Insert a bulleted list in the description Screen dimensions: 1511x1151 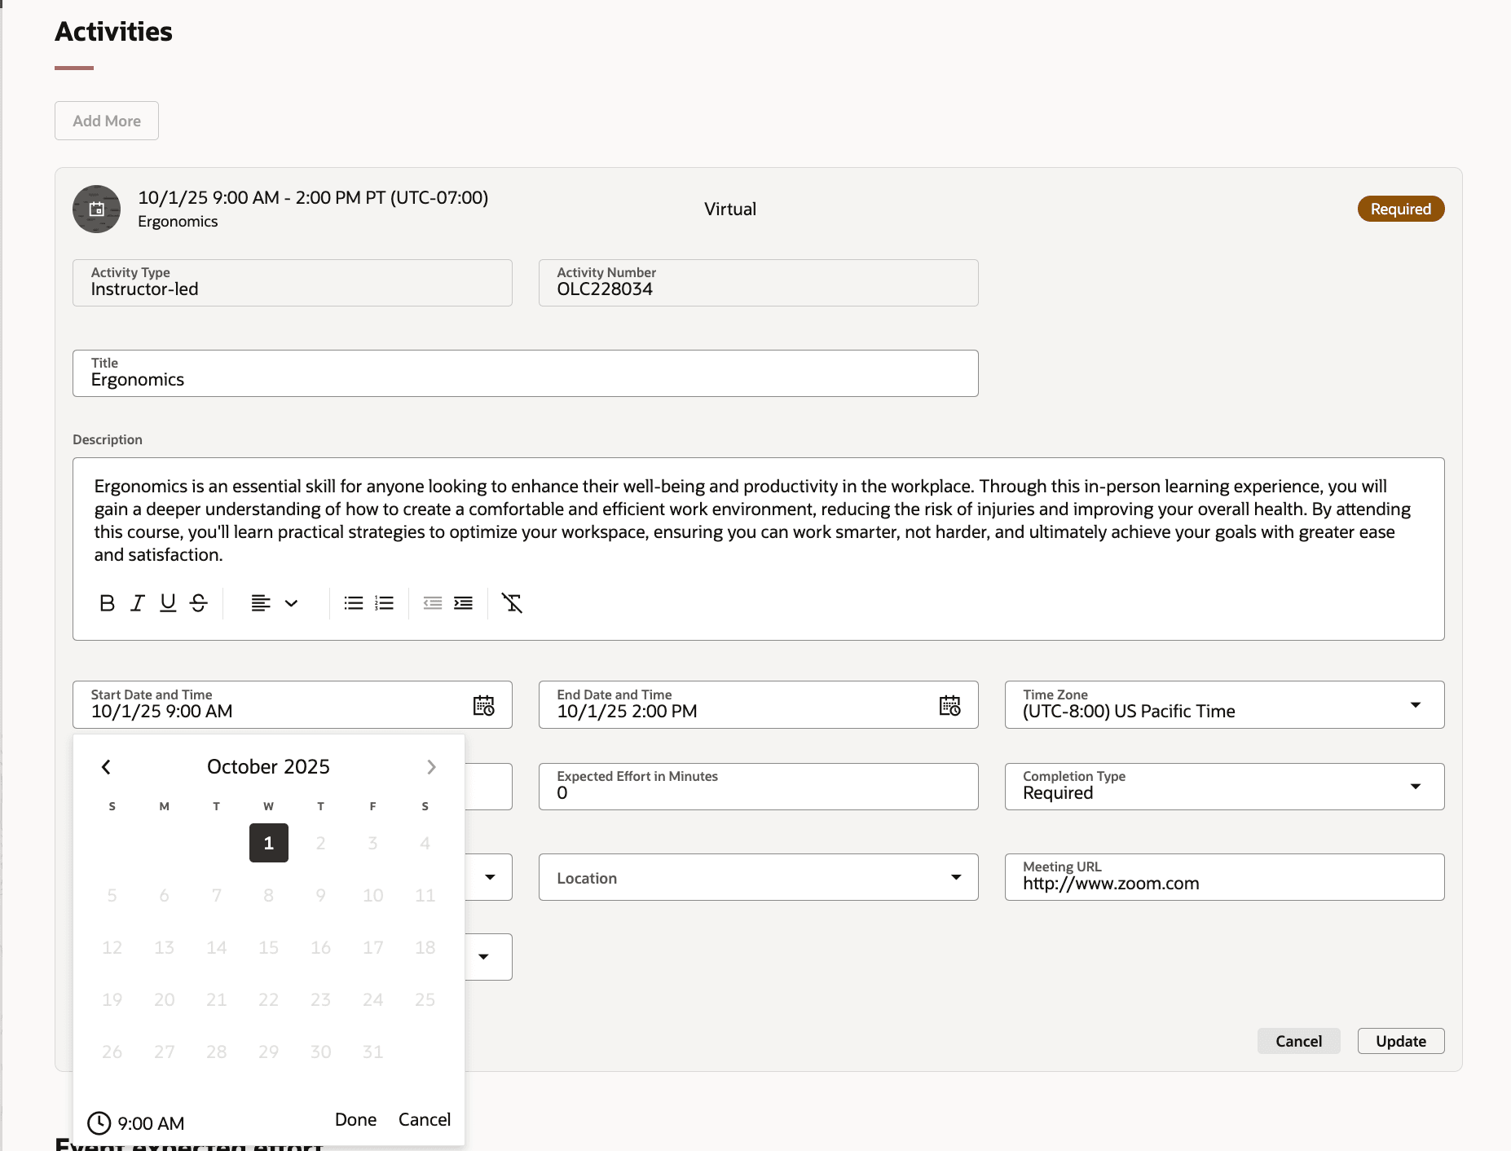[x=354, y=603]
